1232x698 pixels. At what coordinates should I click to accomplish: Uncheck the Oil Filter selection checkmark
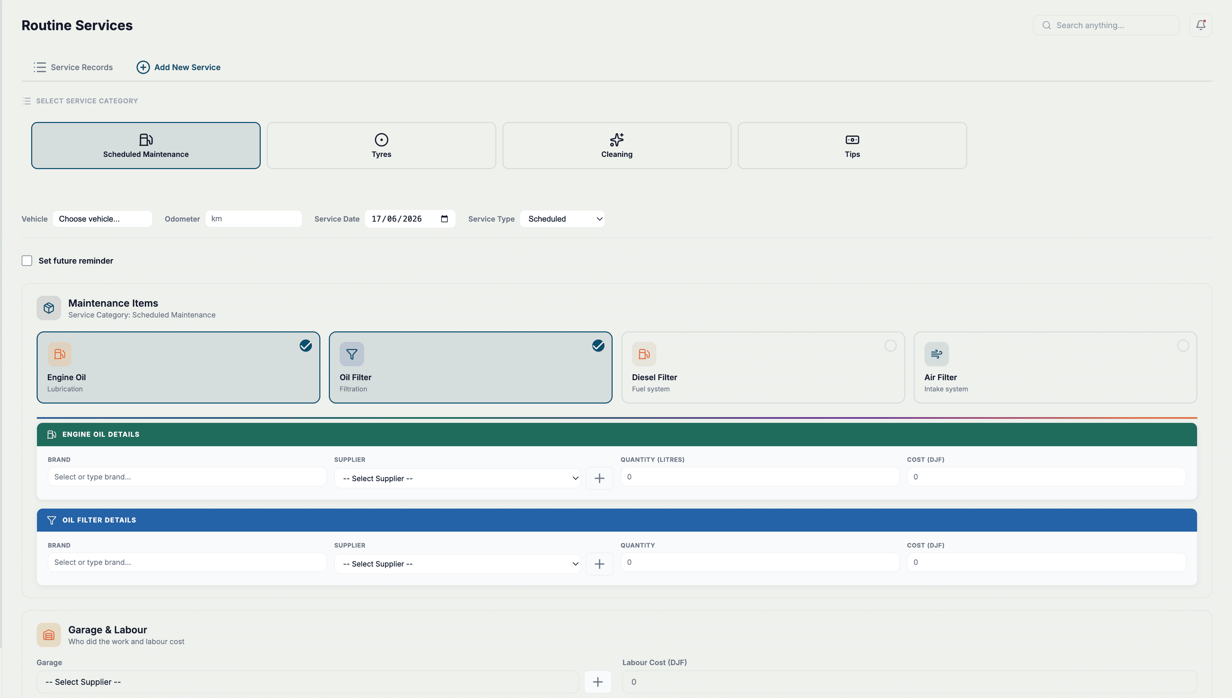coord(598,346)
